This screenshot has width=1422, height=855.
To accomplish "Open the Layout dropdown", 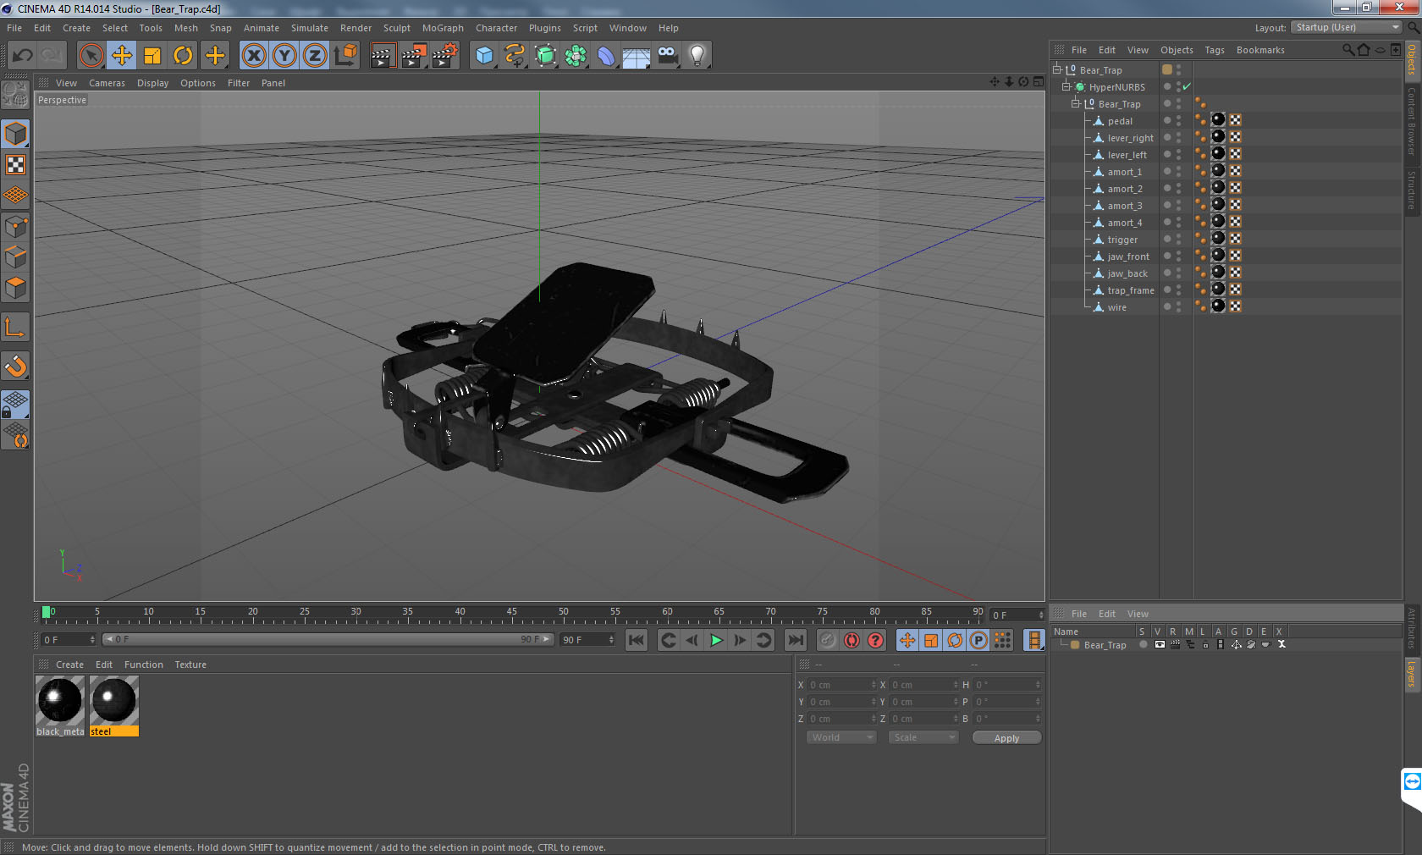I will click(1347, 28).
